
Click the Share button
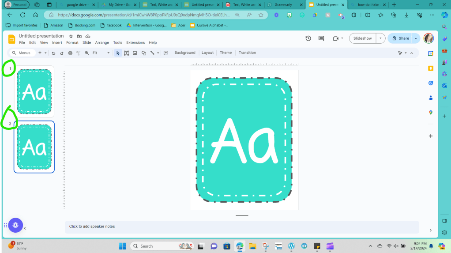click(400, 38)
